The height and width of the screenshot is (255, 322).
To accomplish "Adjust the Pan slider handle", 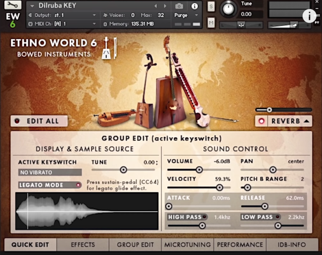I will [x=273, y=170].
